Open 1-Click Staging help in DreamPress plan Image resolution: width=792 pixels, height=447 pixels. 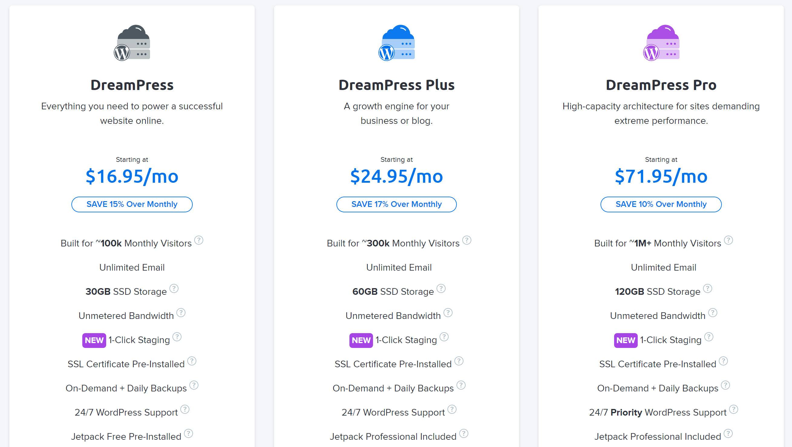pyautogui.click(x=177, y=337)
